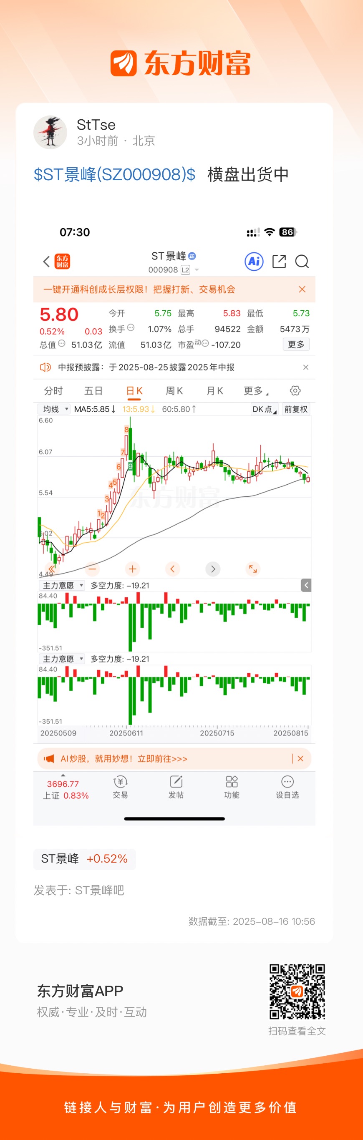Open first 主力意愿 indicator dropdown

62,585
